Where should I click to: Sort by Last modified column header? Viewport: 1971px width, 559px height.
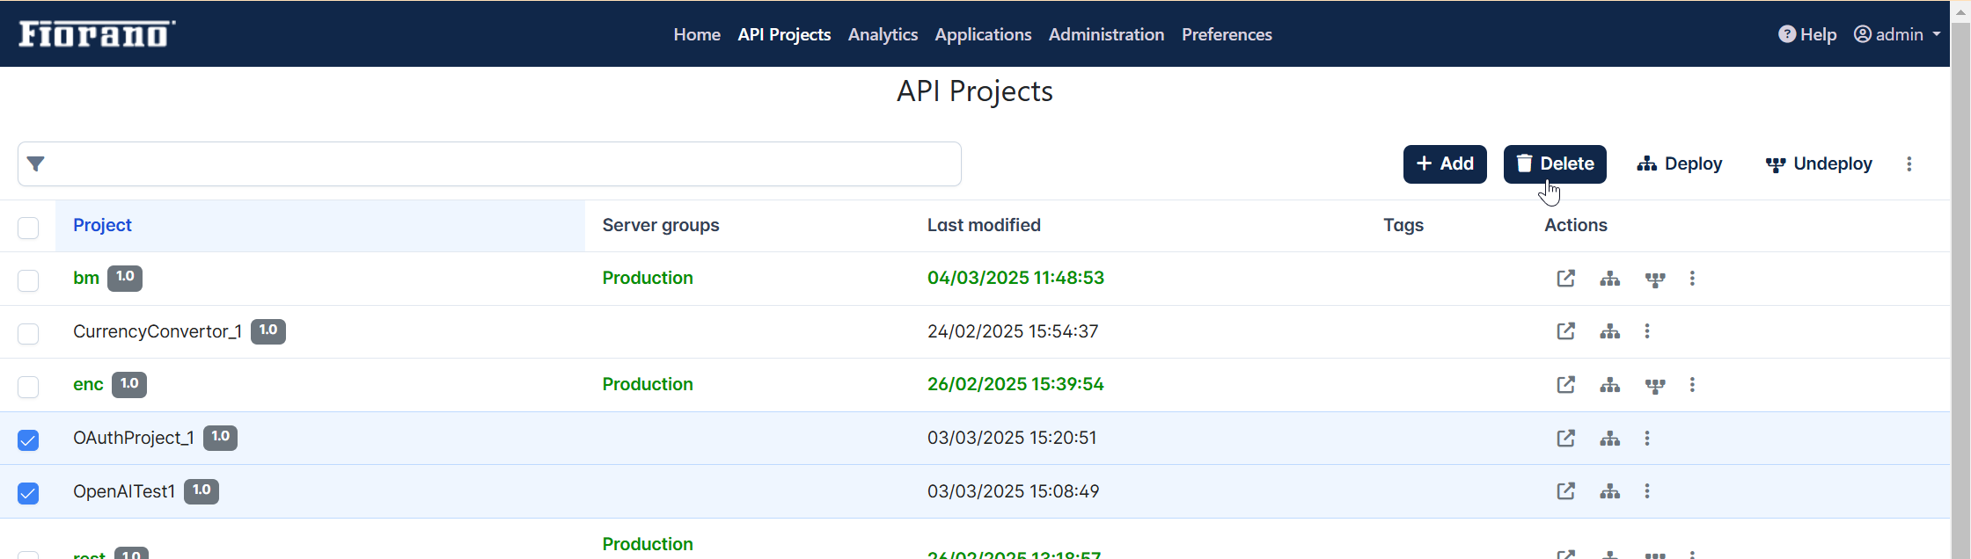pyautogui.click(x=984, y=225)
